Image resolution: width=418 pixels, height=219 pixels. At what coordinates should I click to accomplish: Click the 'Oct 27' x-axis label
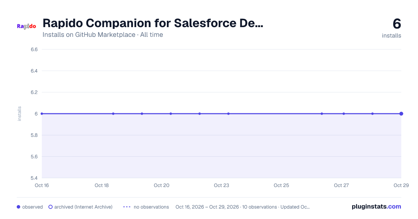tap(341, 185)
